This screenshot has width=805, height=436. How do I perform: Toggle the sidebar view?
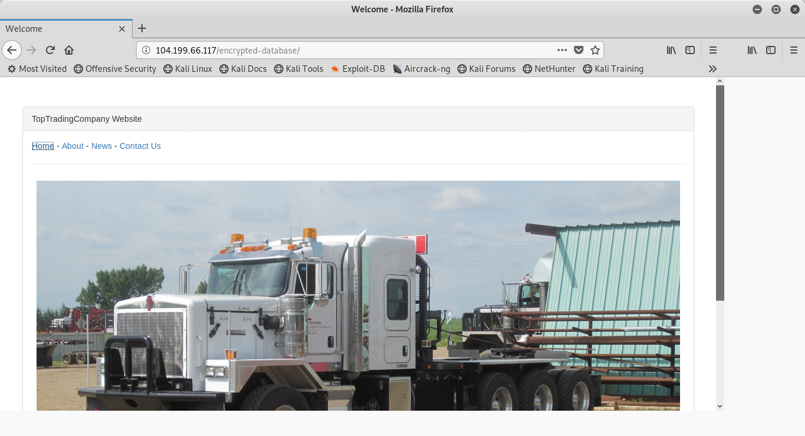[690, 50]
